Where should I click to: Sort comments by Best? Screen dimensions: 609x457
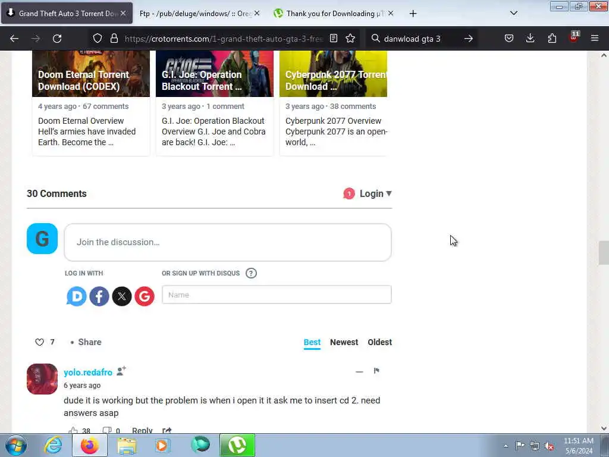312,342
